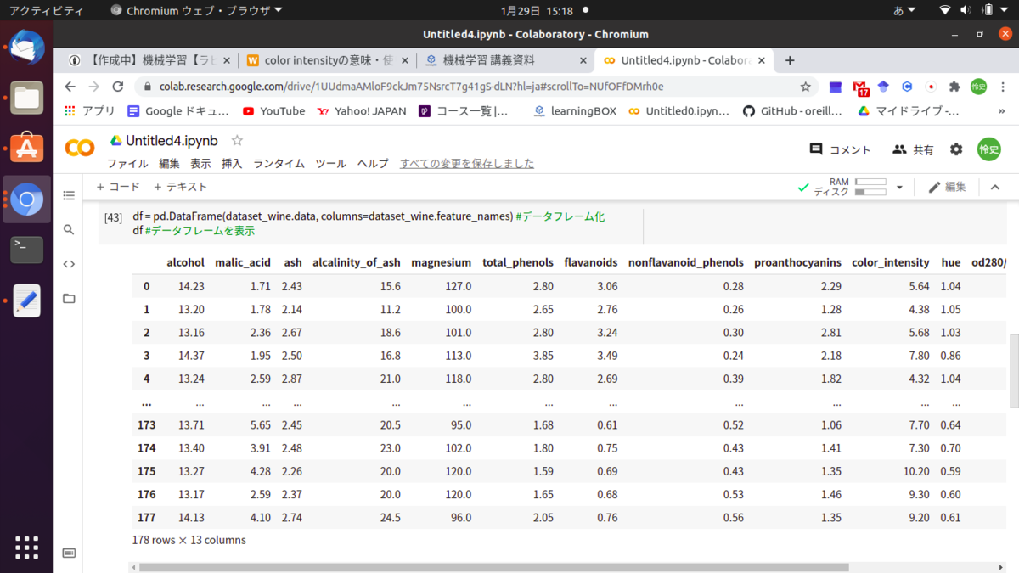
Task: Open the browser extensions puzzle icon
Action: pos(954,87)
